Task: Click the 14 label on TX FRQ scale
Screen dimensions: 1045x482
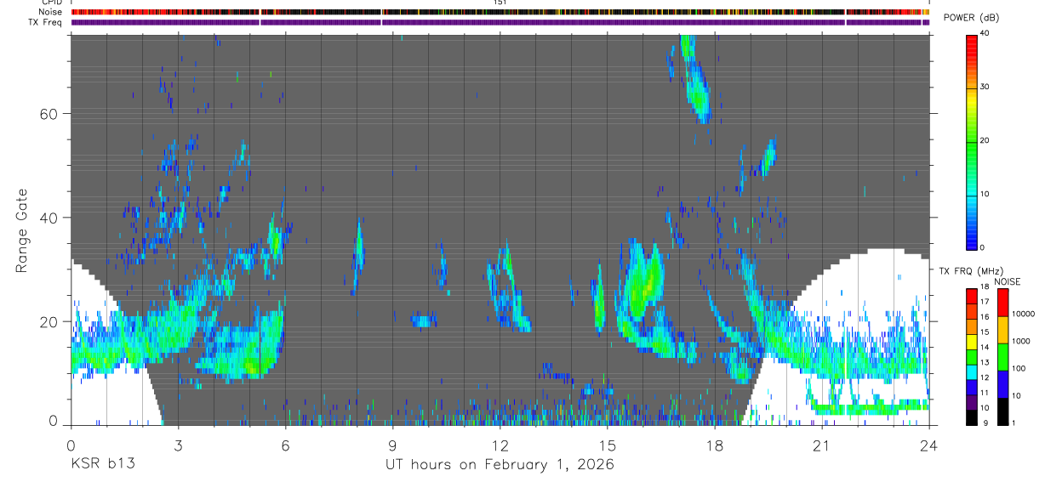Action: click(x=985, y=349)
